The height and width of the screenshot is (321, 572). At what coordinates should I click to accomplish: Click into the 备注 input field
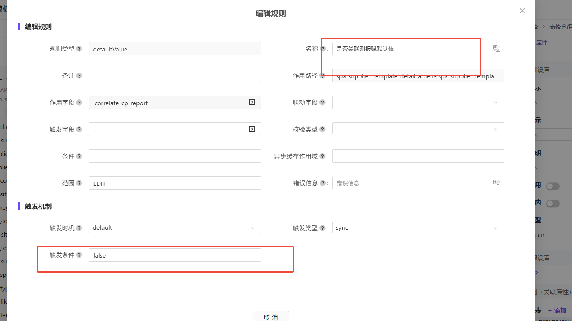[175, 76]
